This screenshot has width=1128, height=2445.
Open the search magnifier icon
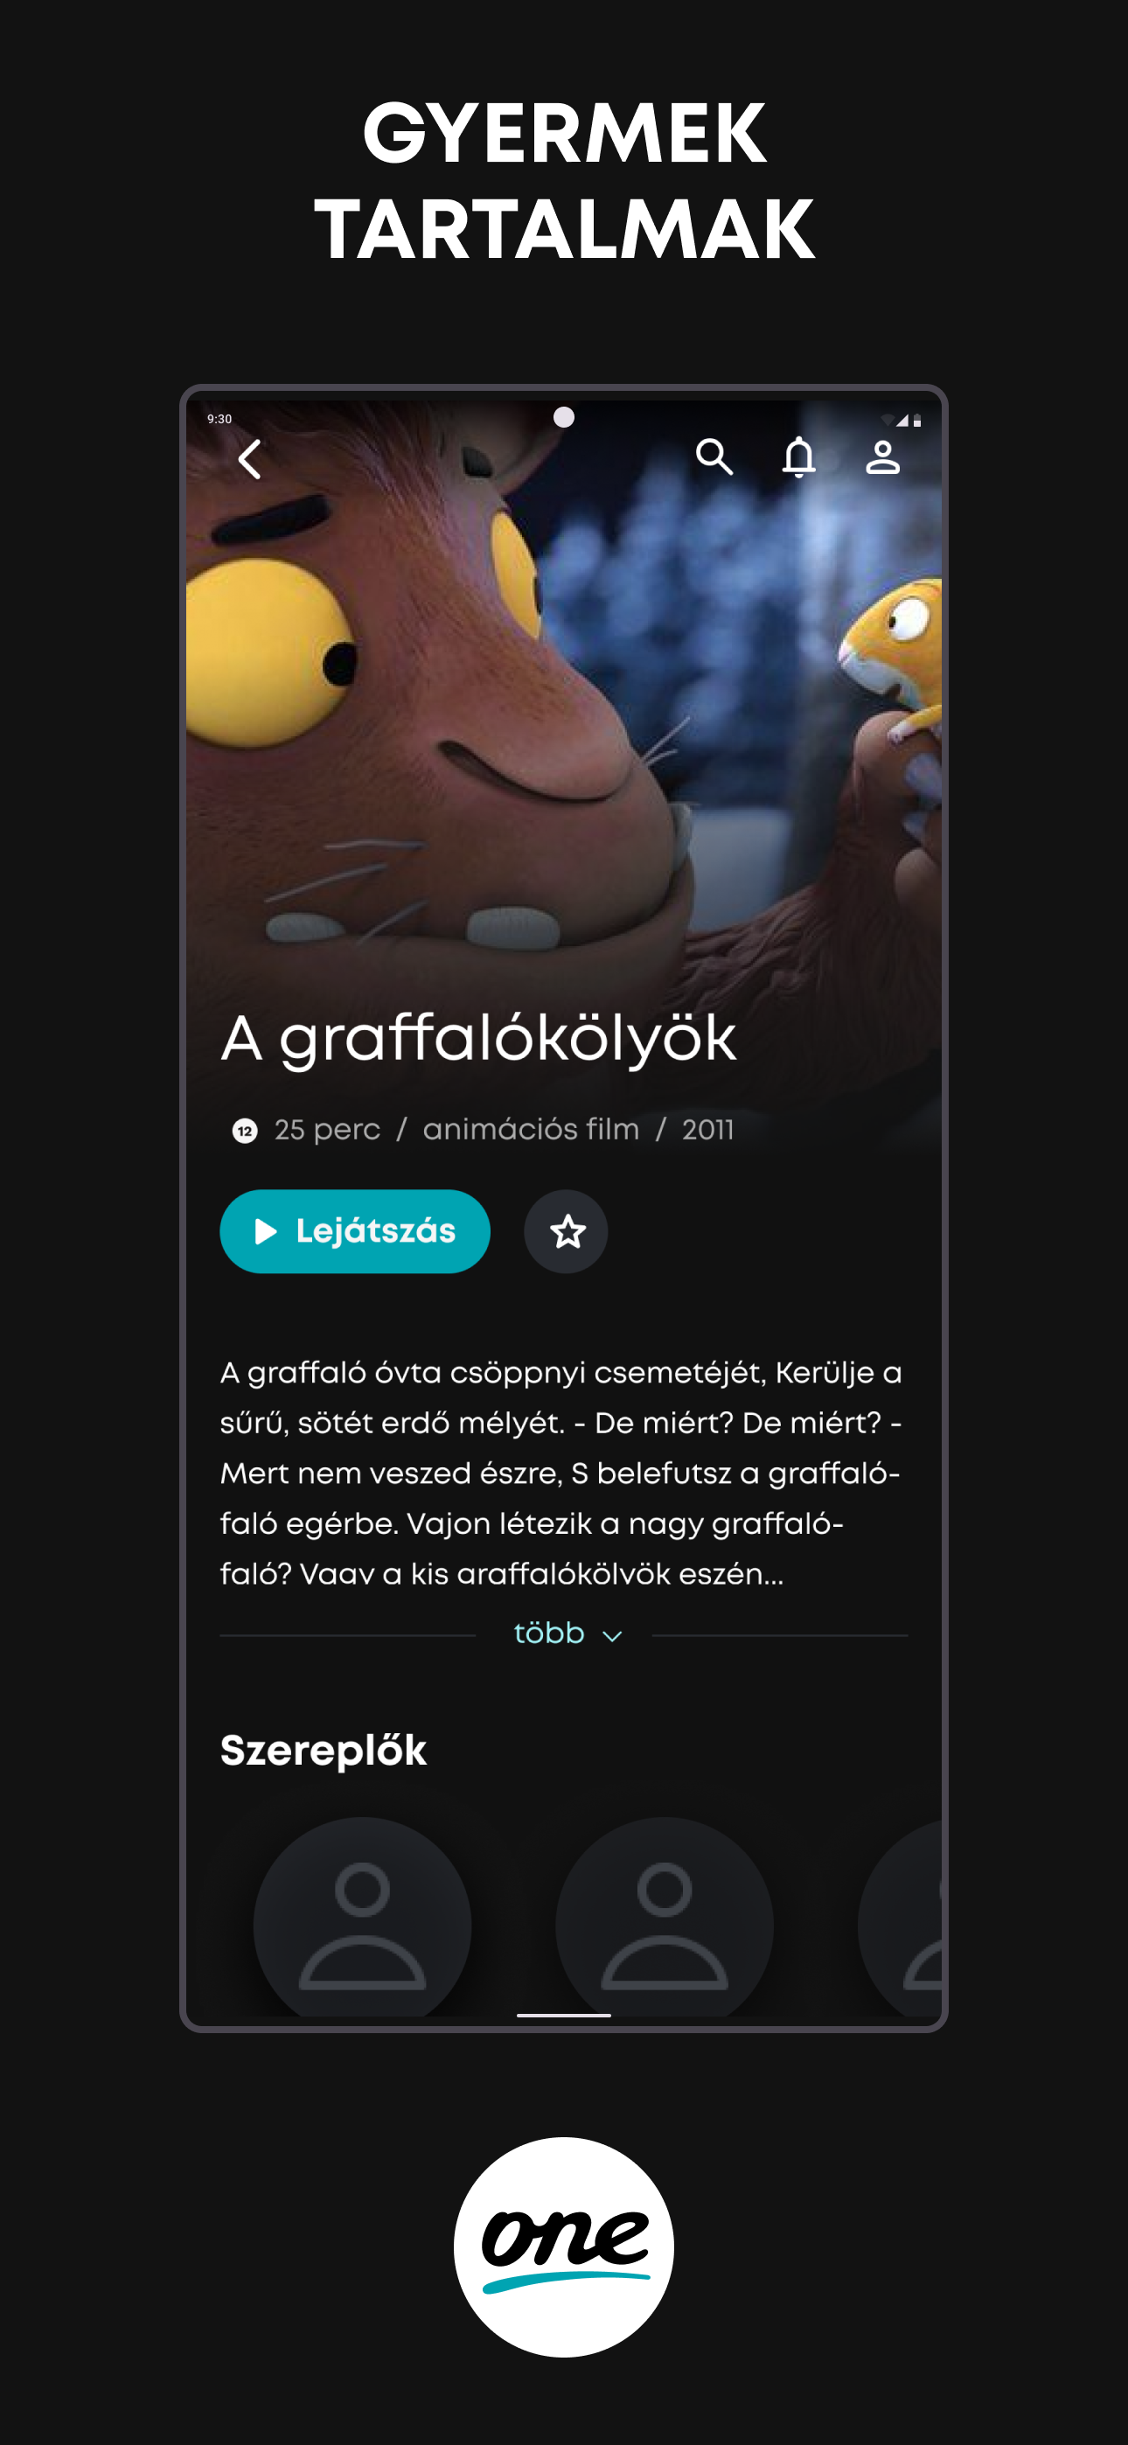point(714,456)
